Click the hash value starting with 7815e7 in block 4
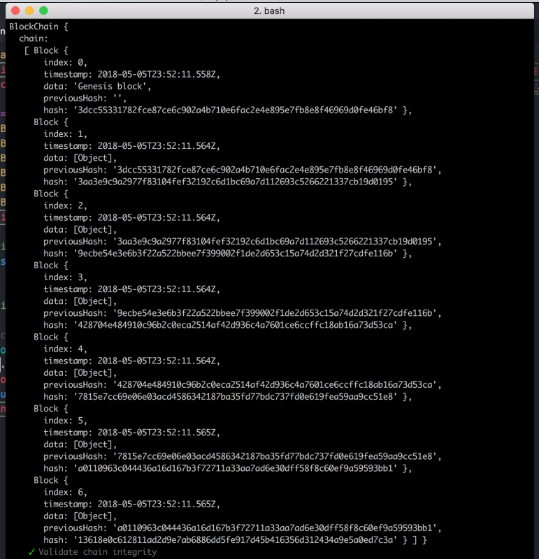 tap(236, 396)
